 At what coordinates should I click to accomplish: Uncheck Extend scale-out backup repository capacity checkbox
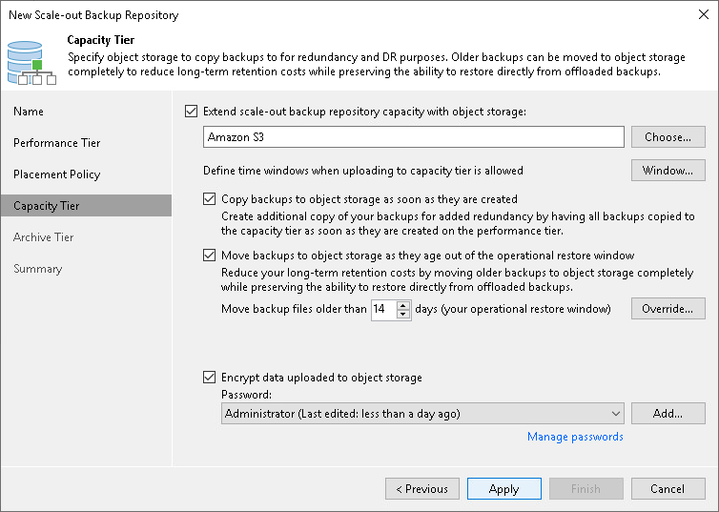click(x=192, y=112)
